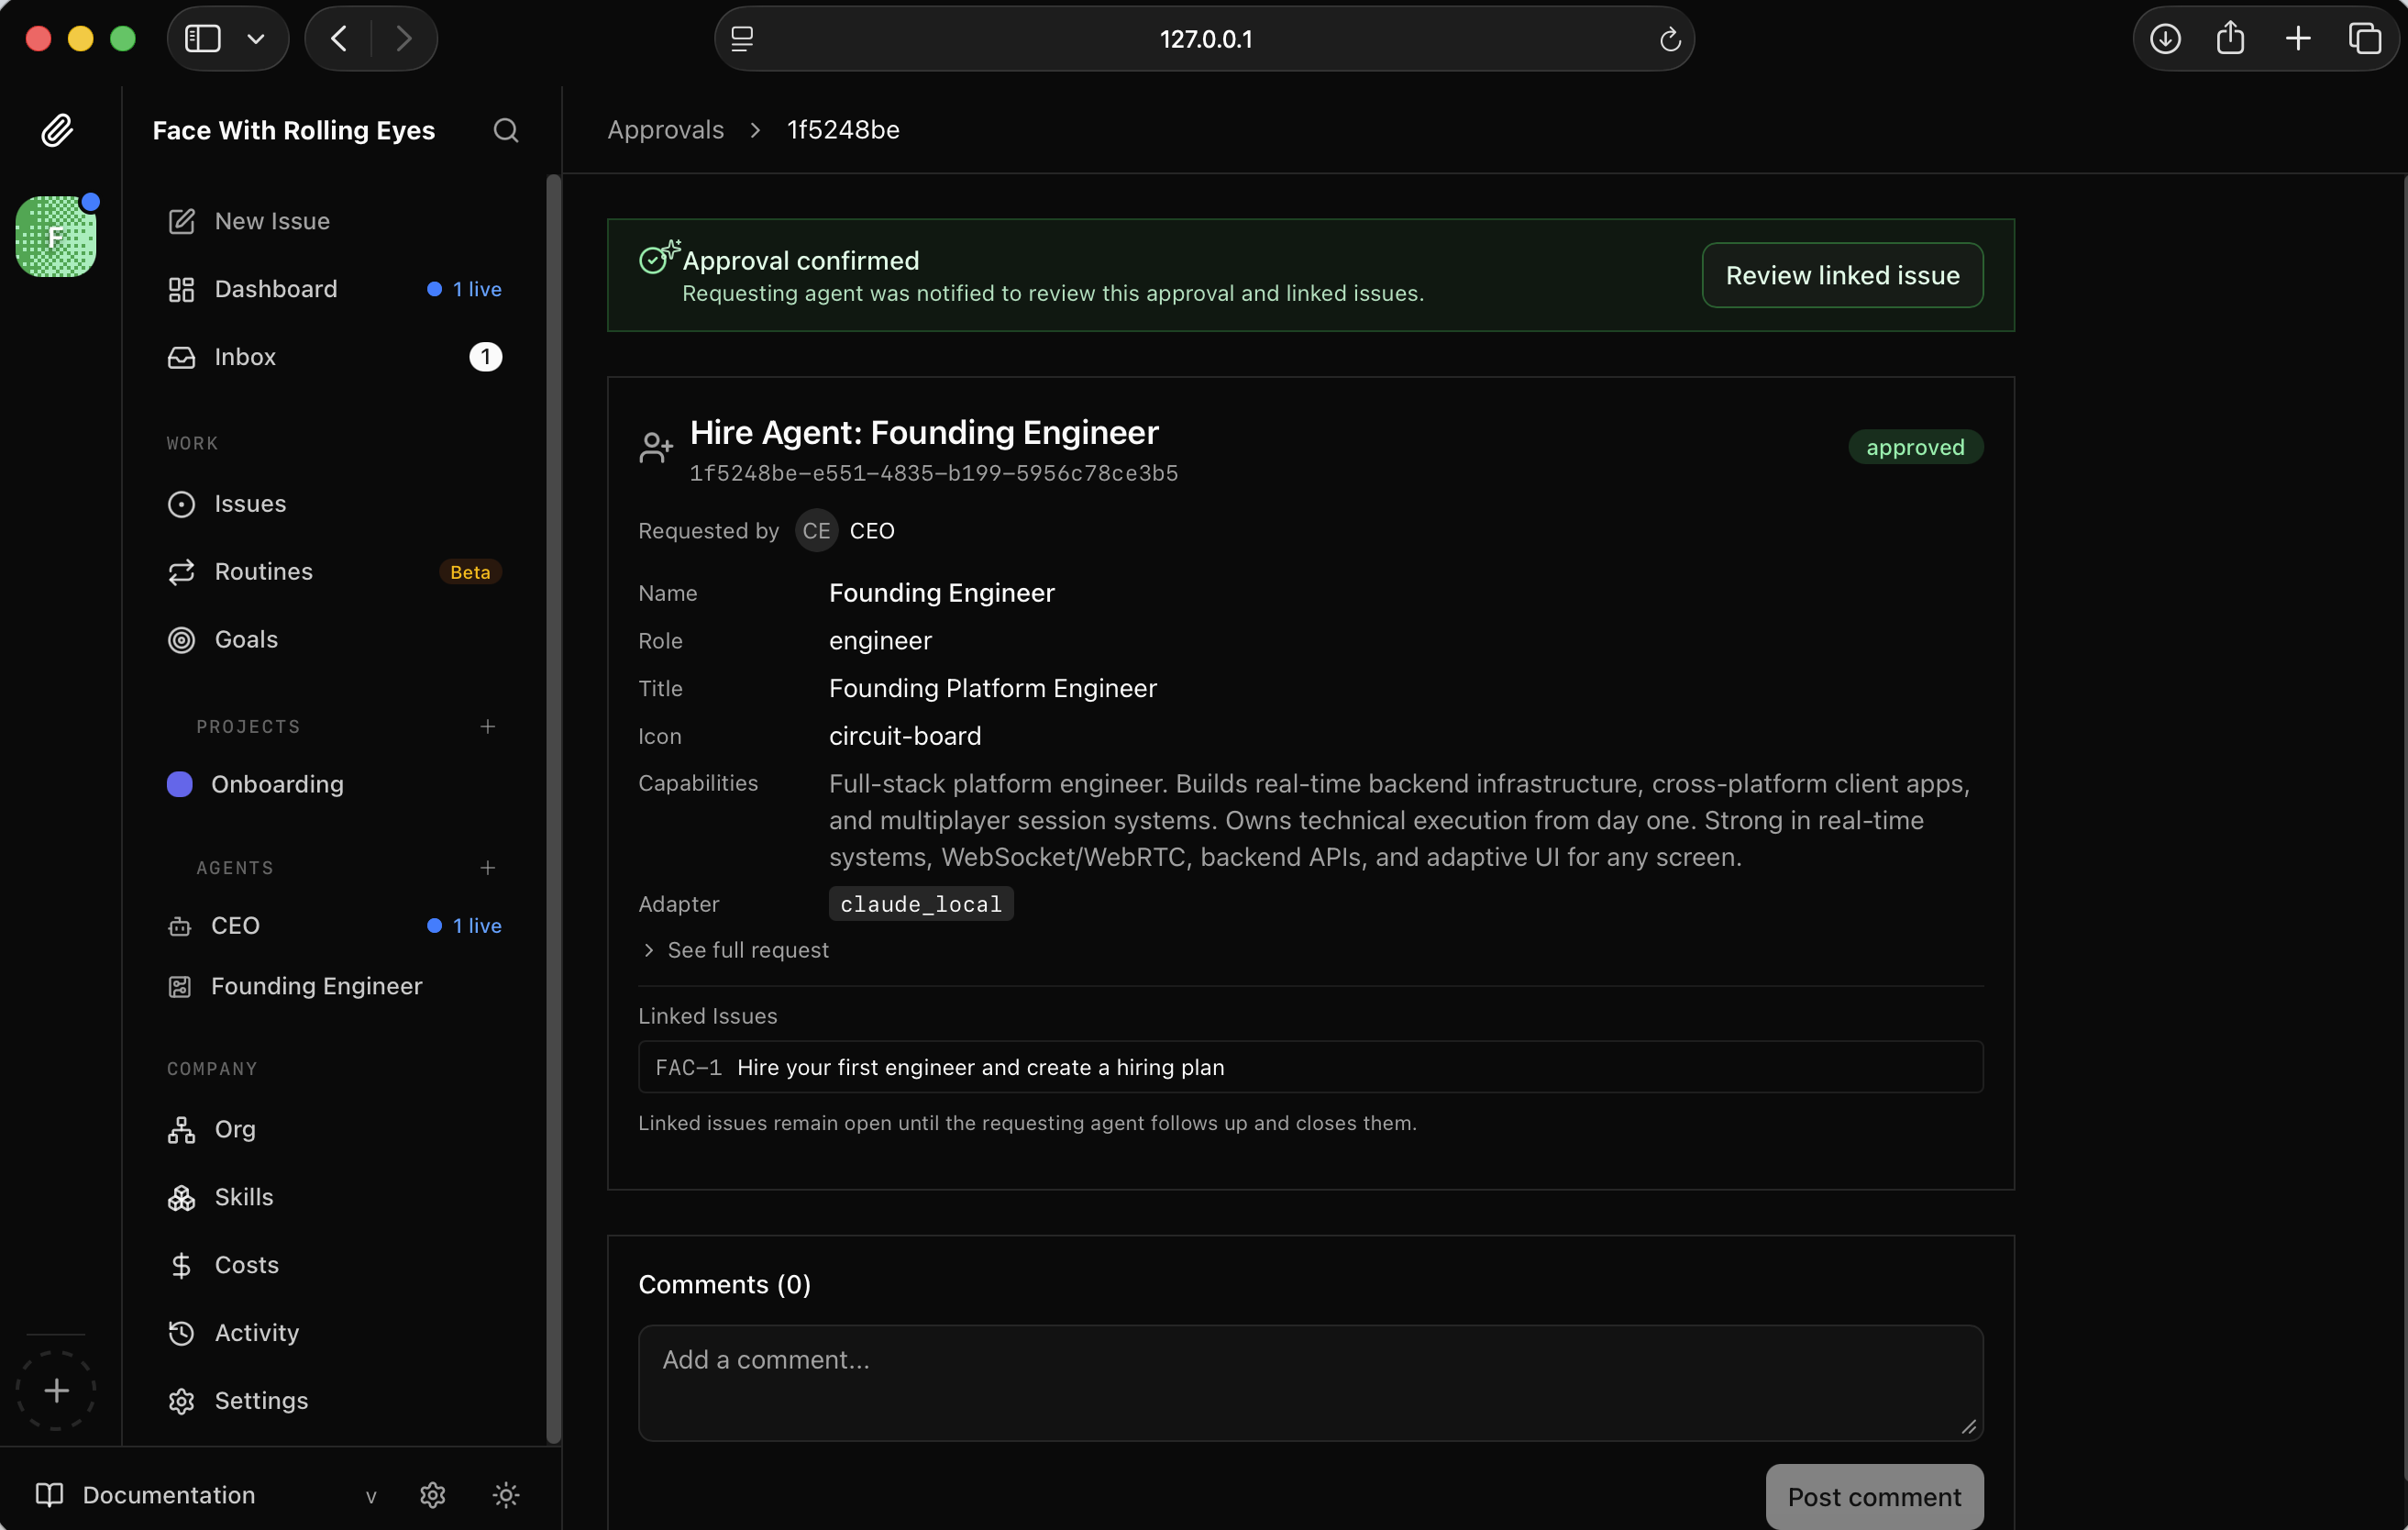Open the Inbox with one unread notification
Image resolution: width=2408 pixels, height=1530 pixels.
tap(246, 357)
